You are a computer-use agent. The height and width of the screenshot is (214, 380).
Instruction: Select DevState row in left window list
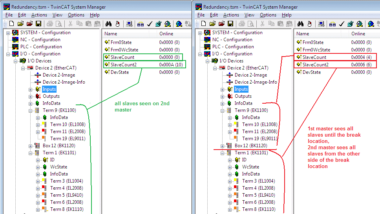142,72
